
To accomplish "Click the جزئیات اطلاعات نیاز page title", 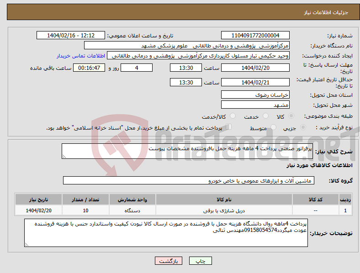I will (x=326, y=12).
